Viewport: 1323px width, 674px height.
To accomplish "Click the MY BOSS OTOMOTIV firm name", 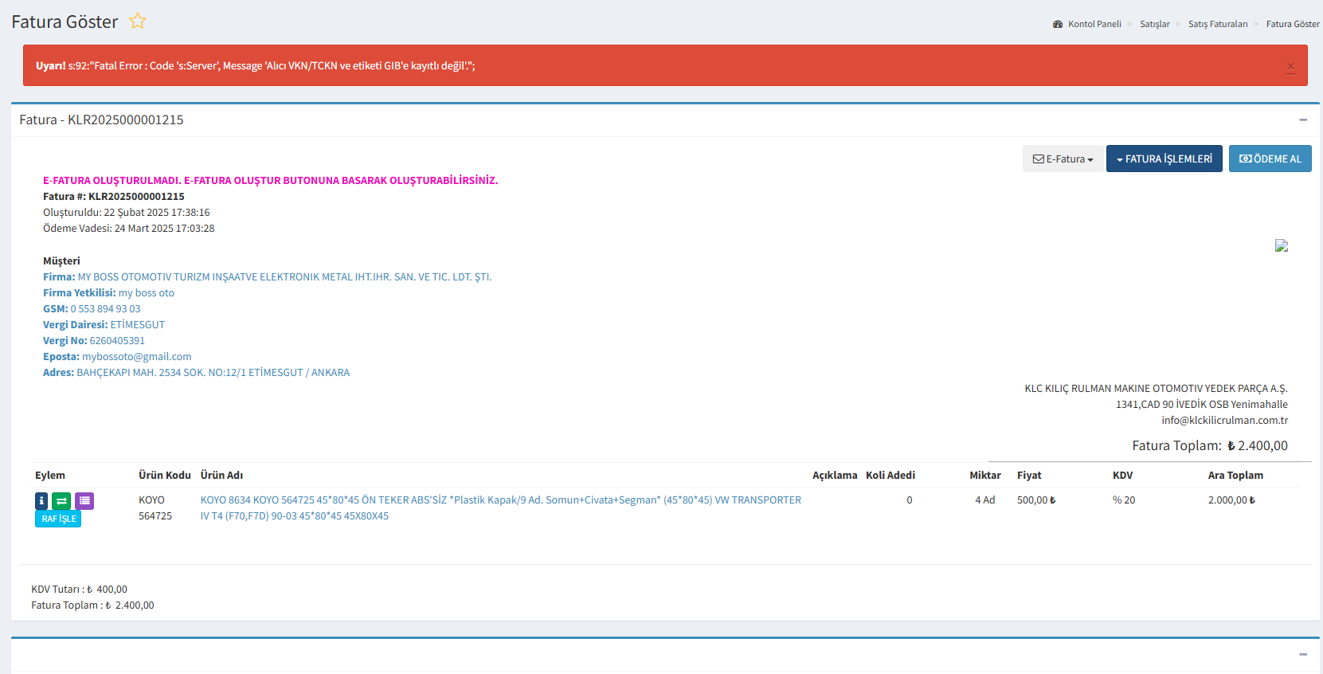I will click(x=284, y=277).
